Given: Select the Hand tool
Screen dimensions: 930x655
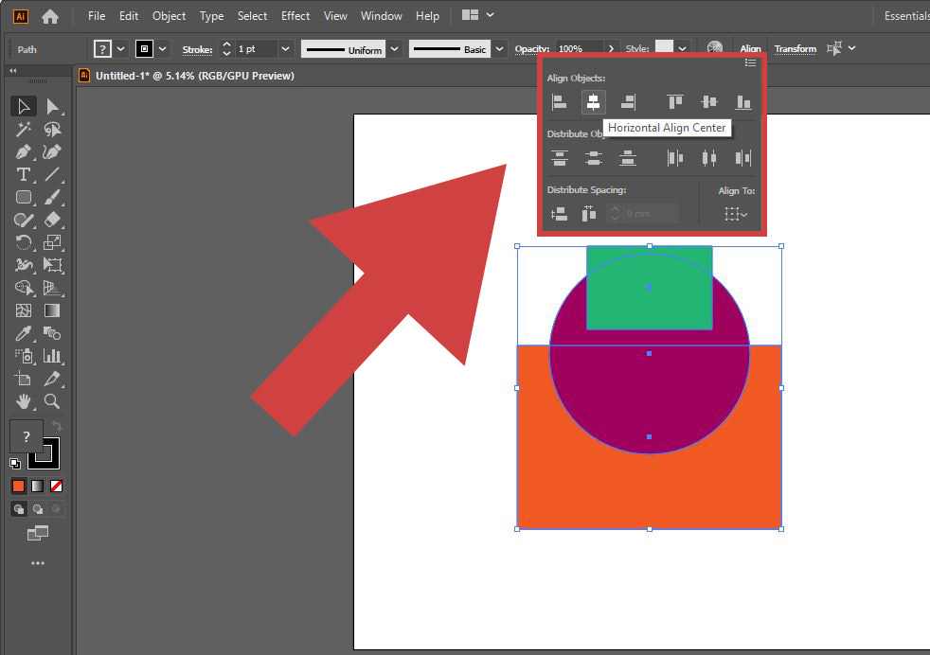Looking at the screenshot, I should tap(24, 401).
